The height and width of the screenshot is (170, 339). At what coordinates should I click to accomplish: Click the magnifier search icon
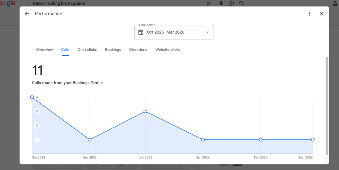click(x=242, y=3)
